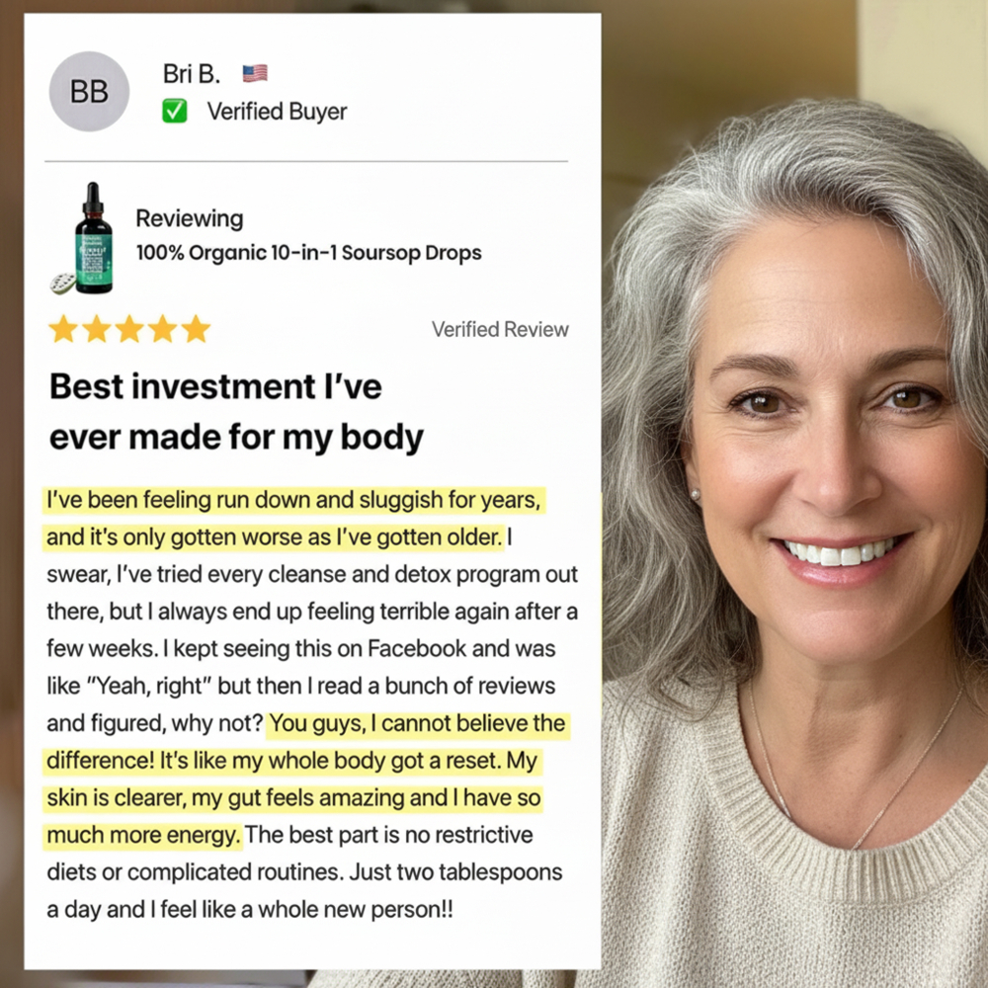The height and width of the screenshot is (988, 988).
Task: Click the green verified checkmark icon
Action: pos(175,111)
